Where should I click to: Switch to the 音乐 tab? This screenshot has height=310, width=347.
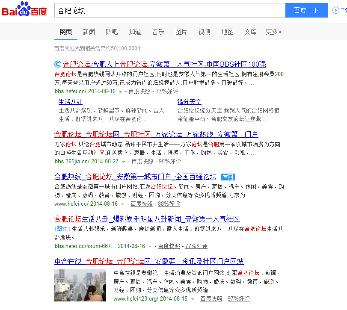point(158,32)
